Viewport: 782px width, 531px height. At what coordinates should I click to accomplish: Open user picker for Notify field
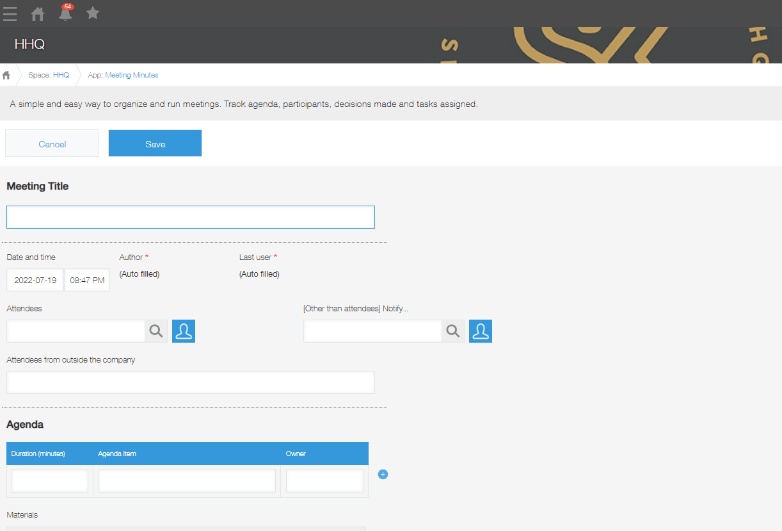pyautogui.click(x=481, y=331)
